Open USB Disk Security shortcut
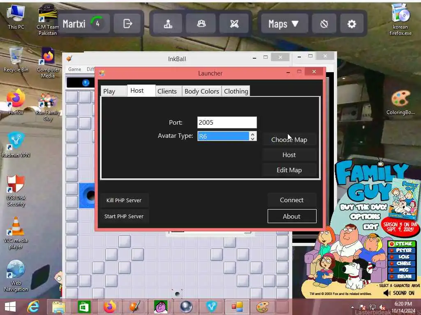This screenshot has width=421, height=315. click(x=16, y=190)
